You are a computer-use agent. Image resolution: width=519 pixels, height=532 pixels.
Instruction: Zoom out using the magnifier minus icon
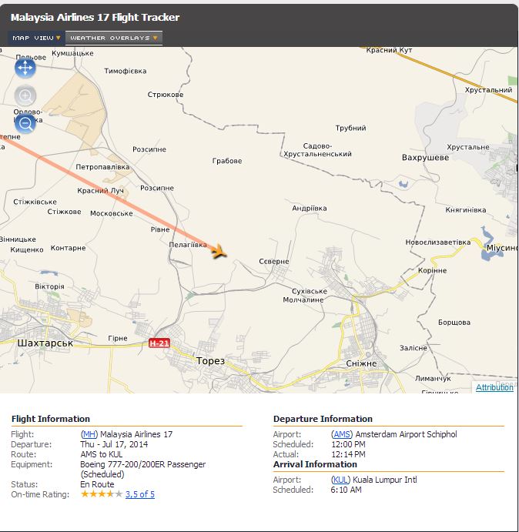[25, 122]
